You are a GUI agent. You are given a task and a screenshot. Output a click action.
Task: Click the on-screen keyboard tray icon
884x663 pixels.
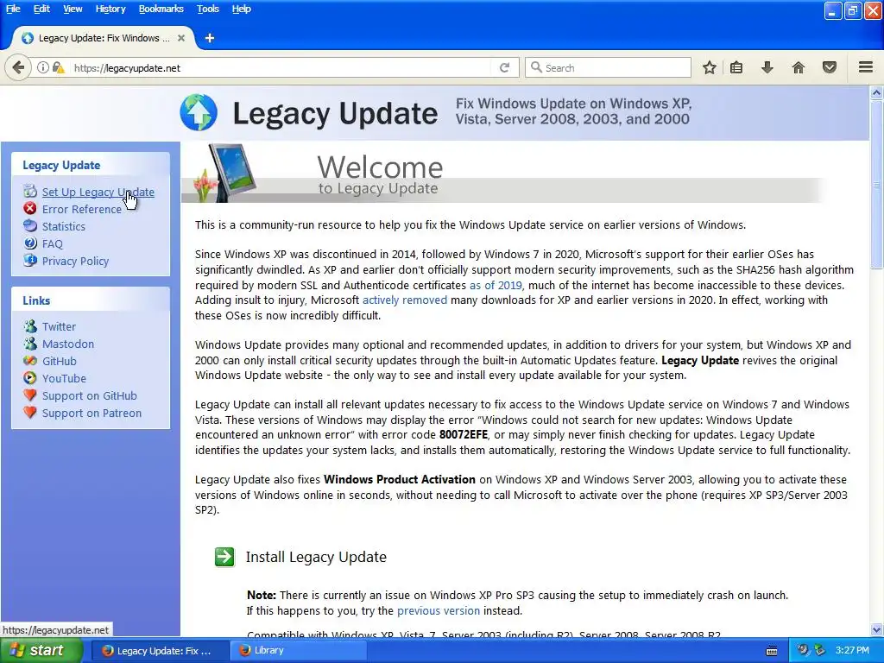click(x=772, y=651)
